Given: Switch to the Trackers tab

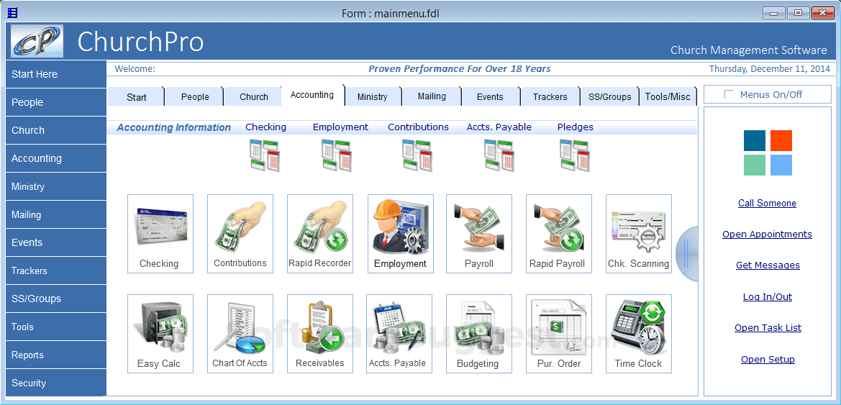Looking at the screenshot, I should pos(550,97).
